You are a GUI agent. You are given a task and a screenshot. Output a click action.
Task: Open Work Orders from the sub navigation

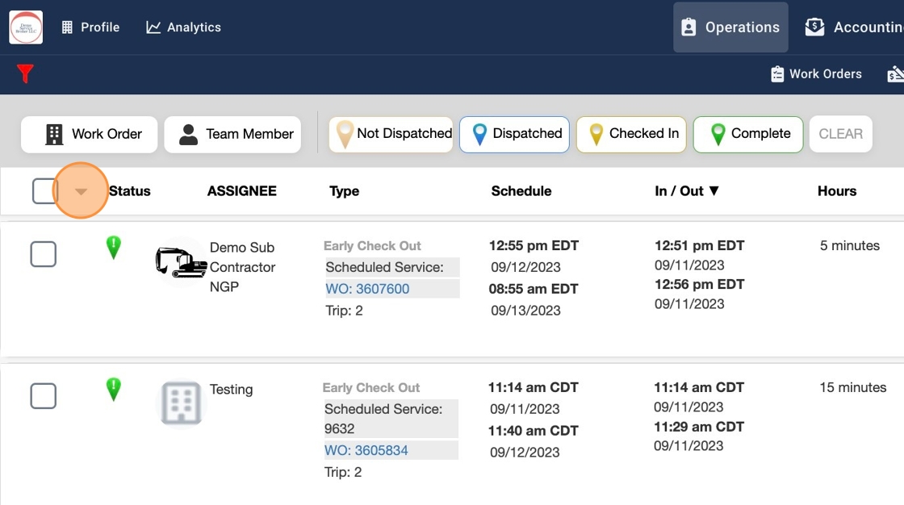[x=816, y=74]
